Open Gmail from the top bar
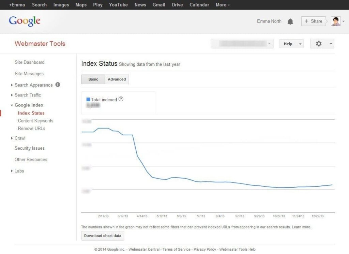The width and height of the screenshot is (349, 254). coord(159,5)
